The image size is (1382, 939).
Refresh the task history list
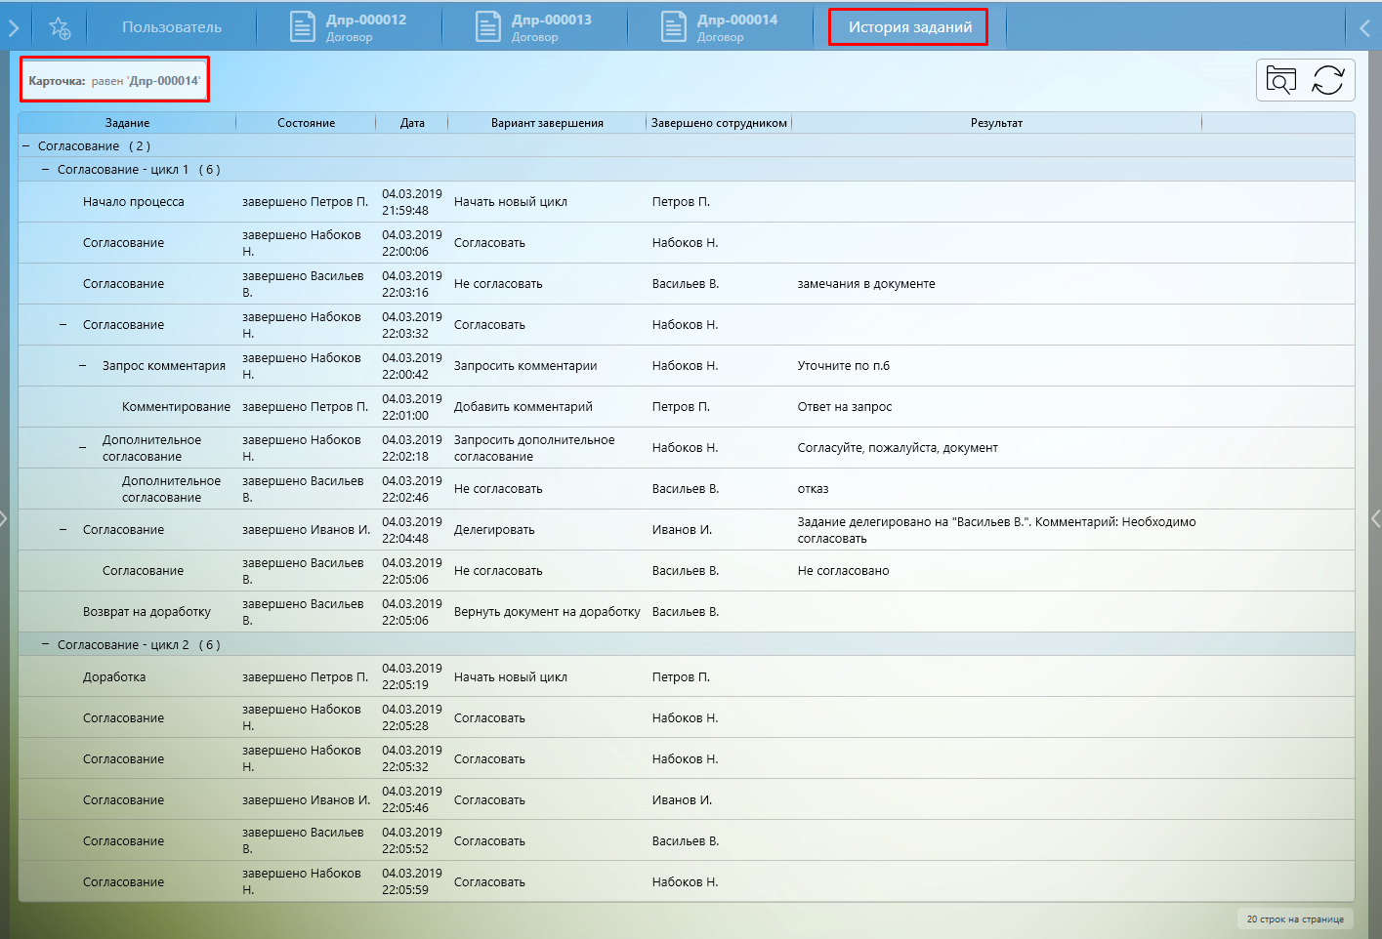(1328, 80)
